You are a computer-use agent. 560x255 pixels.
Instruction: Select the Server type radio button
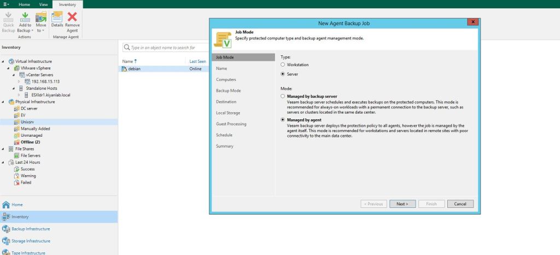pyautogui.click(x=282, y=73)
